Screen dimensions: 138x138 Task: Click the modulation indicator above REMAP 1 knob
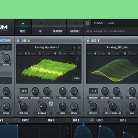click(39, 101)
